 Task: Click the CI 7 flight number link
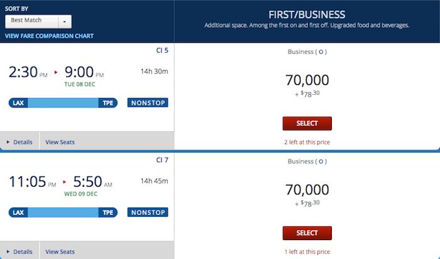[x=162, y=160]
